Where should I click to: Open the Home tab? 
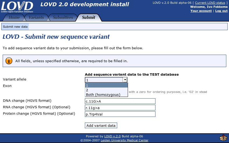click(x=14, y=17)
